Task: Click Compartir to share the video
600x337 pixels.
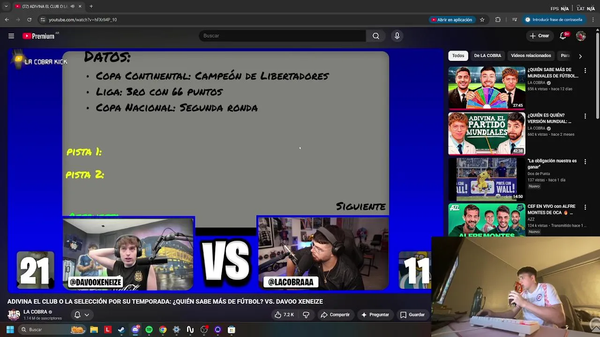Action: point(335,315)
